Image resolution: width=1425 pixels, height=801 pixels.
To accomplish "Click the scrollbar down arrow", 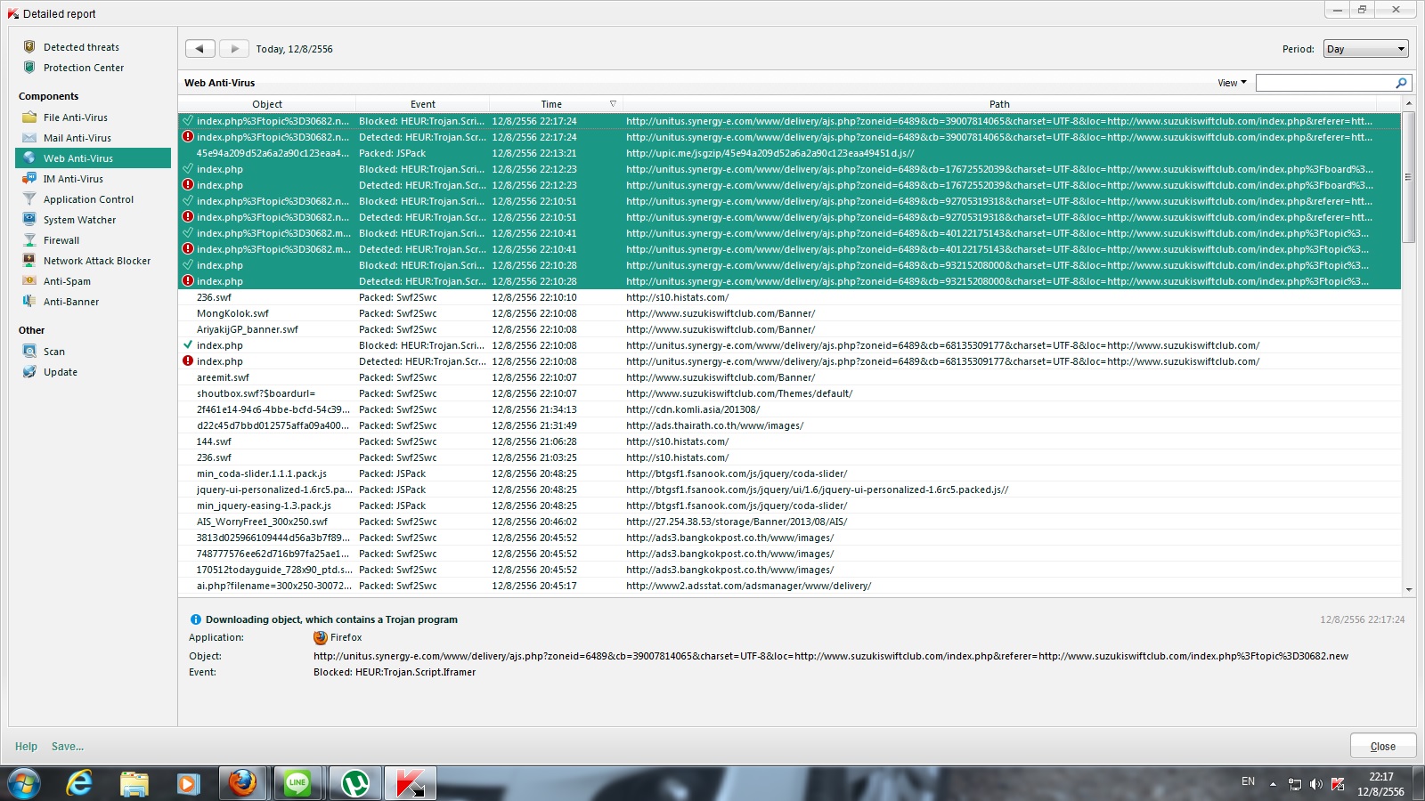I will (x=1408, y=589).
